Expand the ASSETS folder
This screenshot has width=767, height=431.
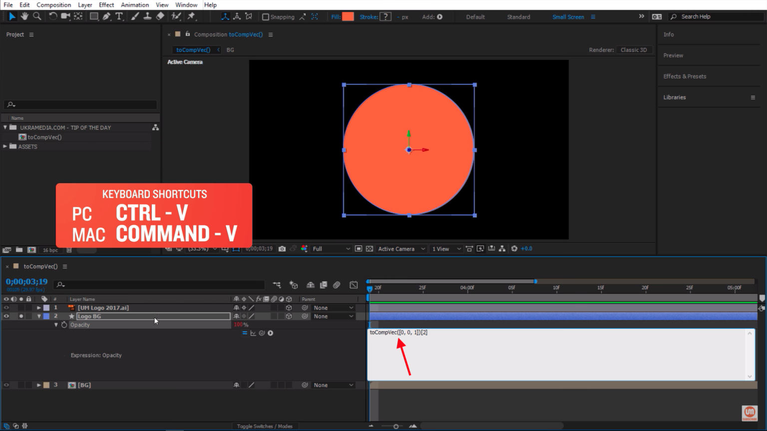pos(5,147)
